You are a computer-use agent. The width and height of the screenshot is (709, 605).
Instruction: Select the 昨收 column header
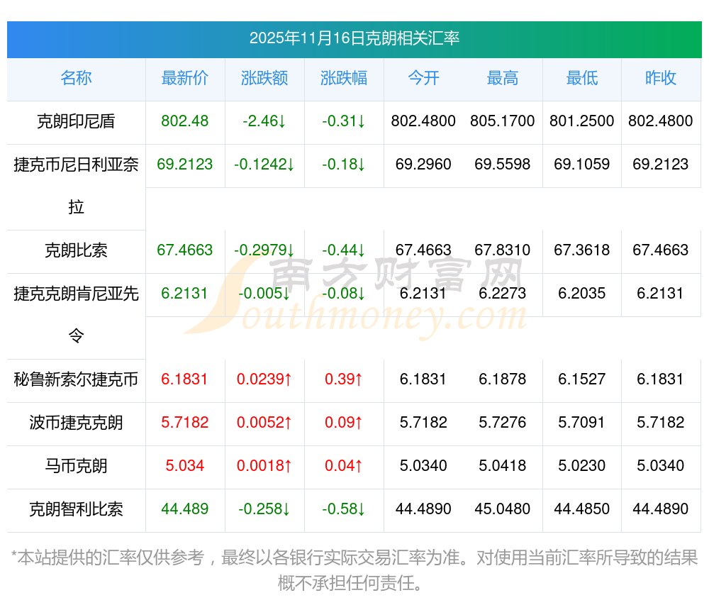[x=661, y=79]
